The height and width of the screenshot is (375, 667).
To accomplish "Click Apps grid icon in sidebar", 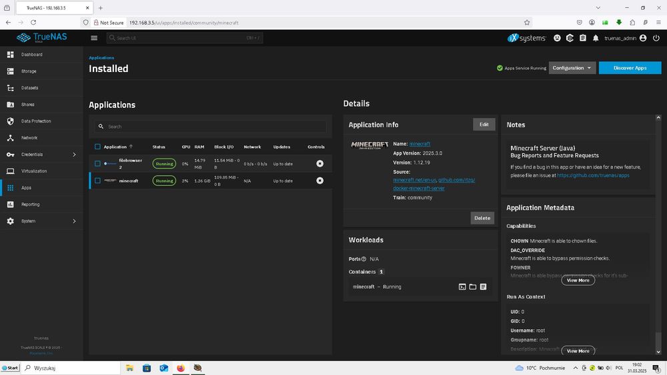I will (x=10, y=188).
